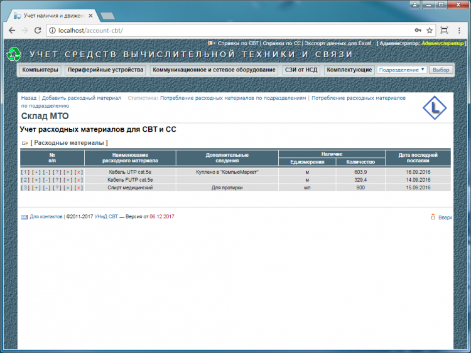Open Потребление расходных материалов по подразделениям
The width and height of the screenshot is (471, 353).
(233, 98)
